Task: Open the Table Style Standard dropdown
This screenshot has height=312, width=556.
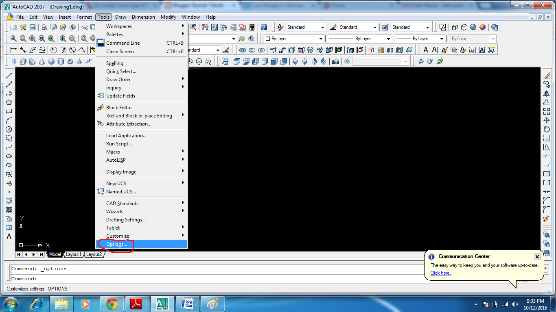Action: (411, 27)
